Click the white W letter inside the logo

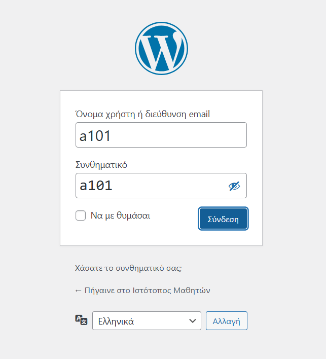(x=160, y=51)
